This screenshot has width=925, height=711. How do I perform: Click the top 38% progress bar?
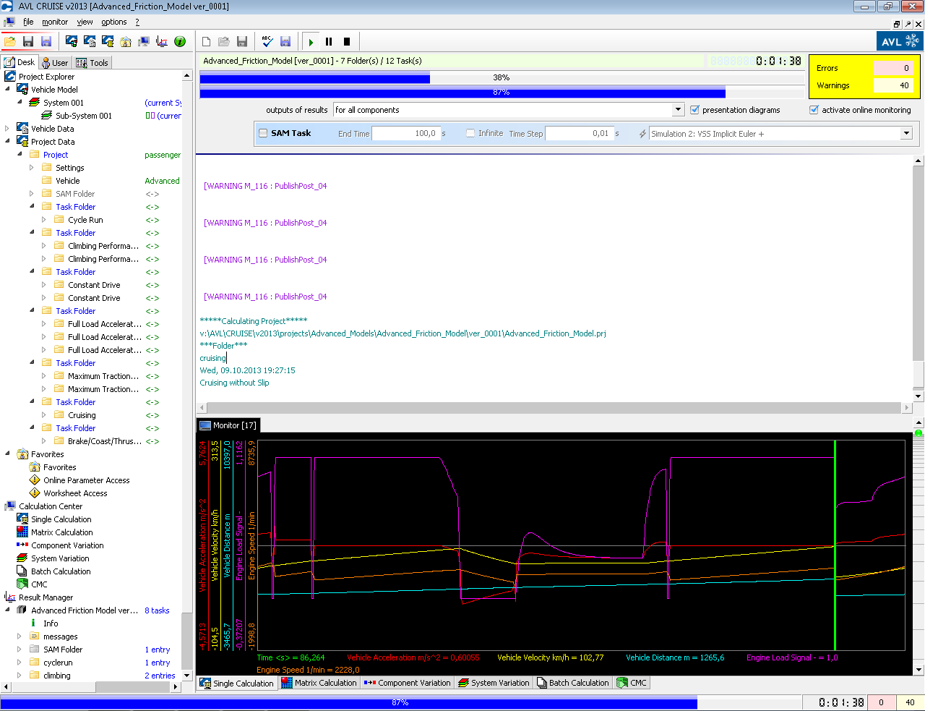[x=502, y=77]
